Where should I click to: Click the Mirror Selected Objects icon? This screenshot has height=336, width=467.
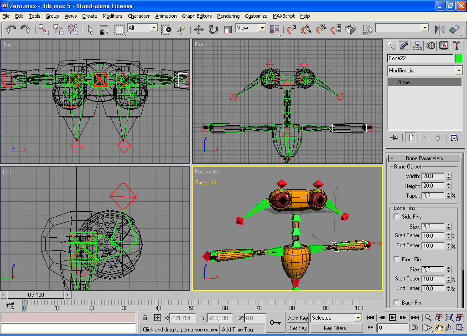pyautogui.click(x=440, y=30)
